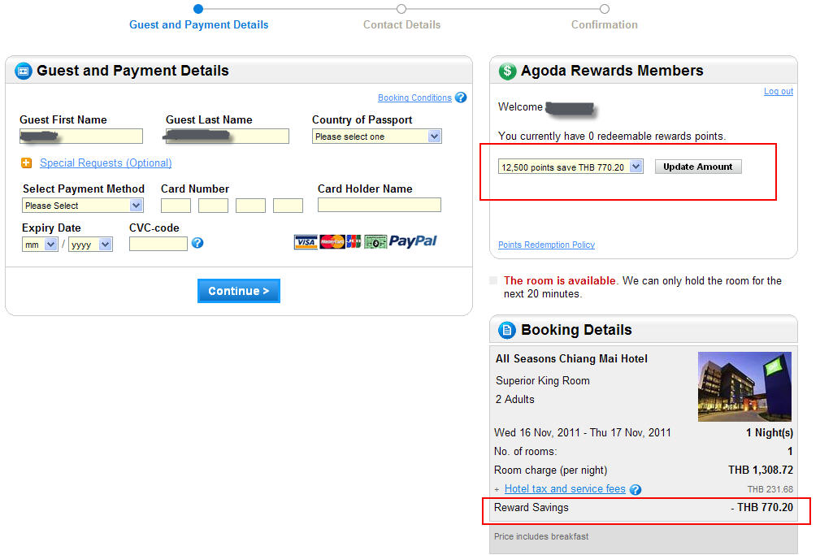Click the Card Holder Name field

pyautogui.click(x=380, y=205)
